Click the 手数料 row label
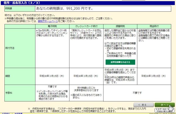 coord(20,93)
